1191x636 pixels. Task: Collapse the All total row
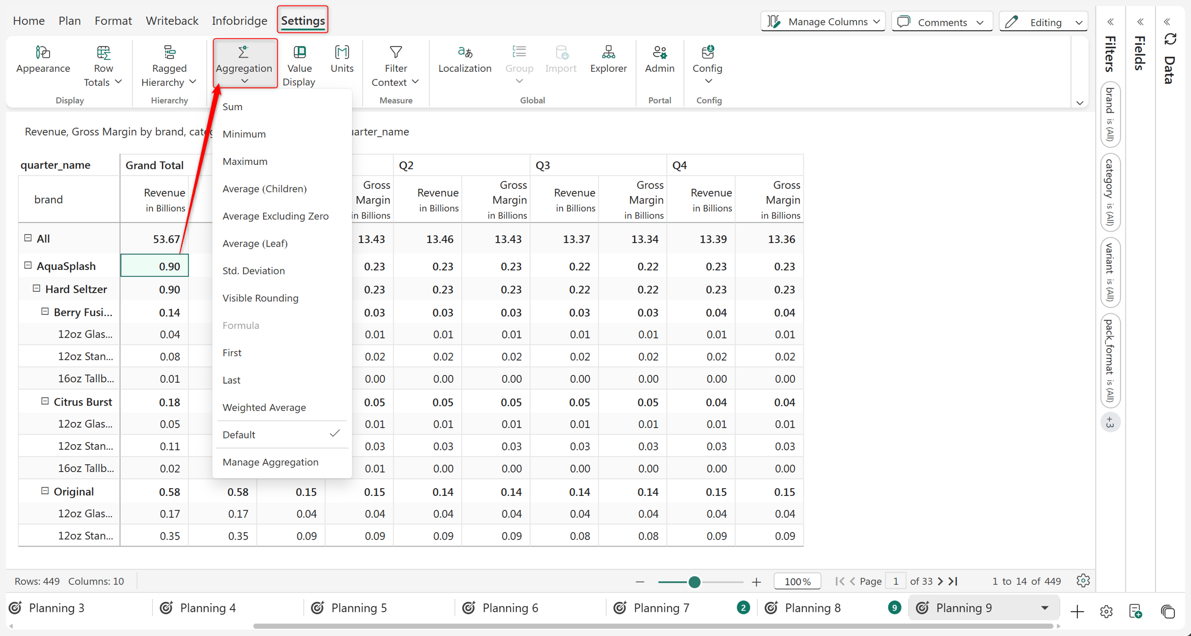pyautogui.click(x=28, y=238)
